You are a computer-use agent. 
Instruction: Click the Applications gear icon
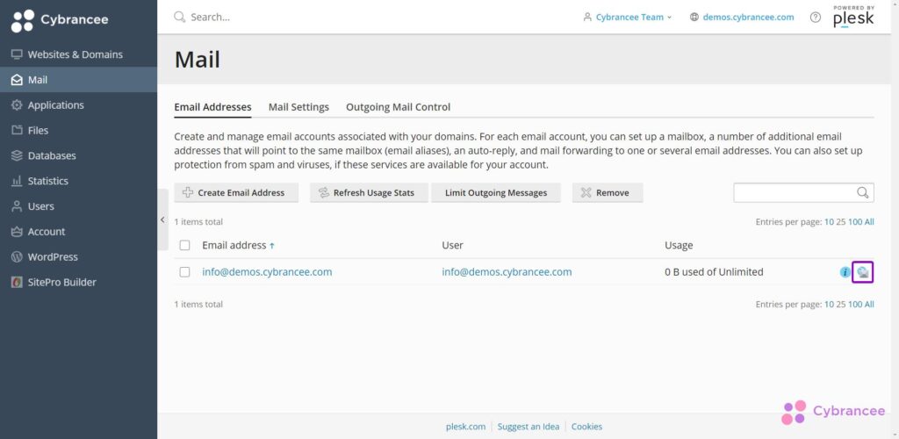click(x=18, y=104)
